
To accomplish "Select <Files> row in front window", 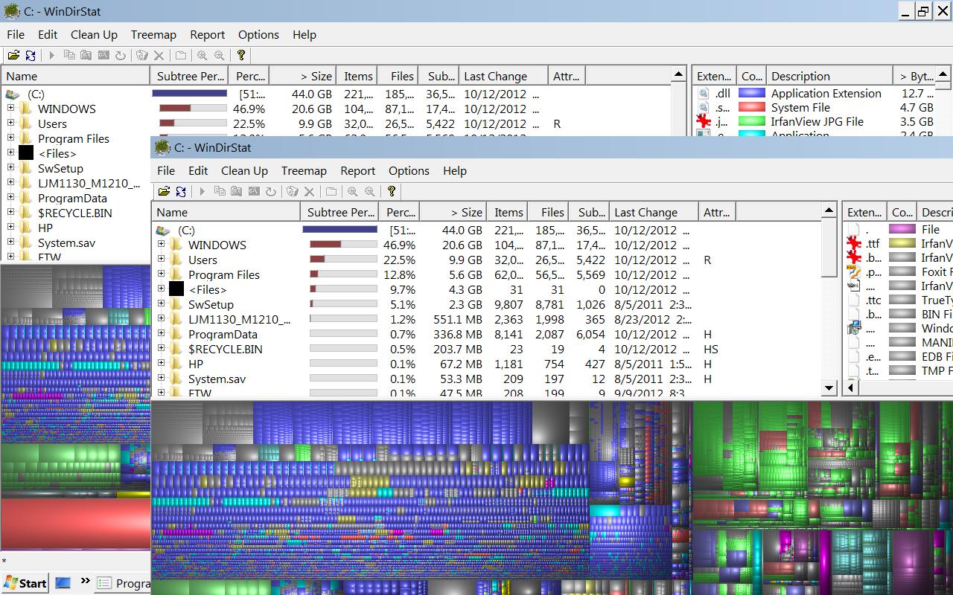I will [207, 289].
